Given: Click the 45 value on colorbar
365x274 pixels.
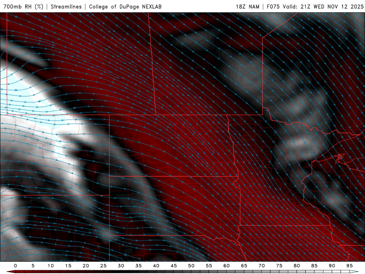Looking at the screenshot, I should (x=174, y=266).
